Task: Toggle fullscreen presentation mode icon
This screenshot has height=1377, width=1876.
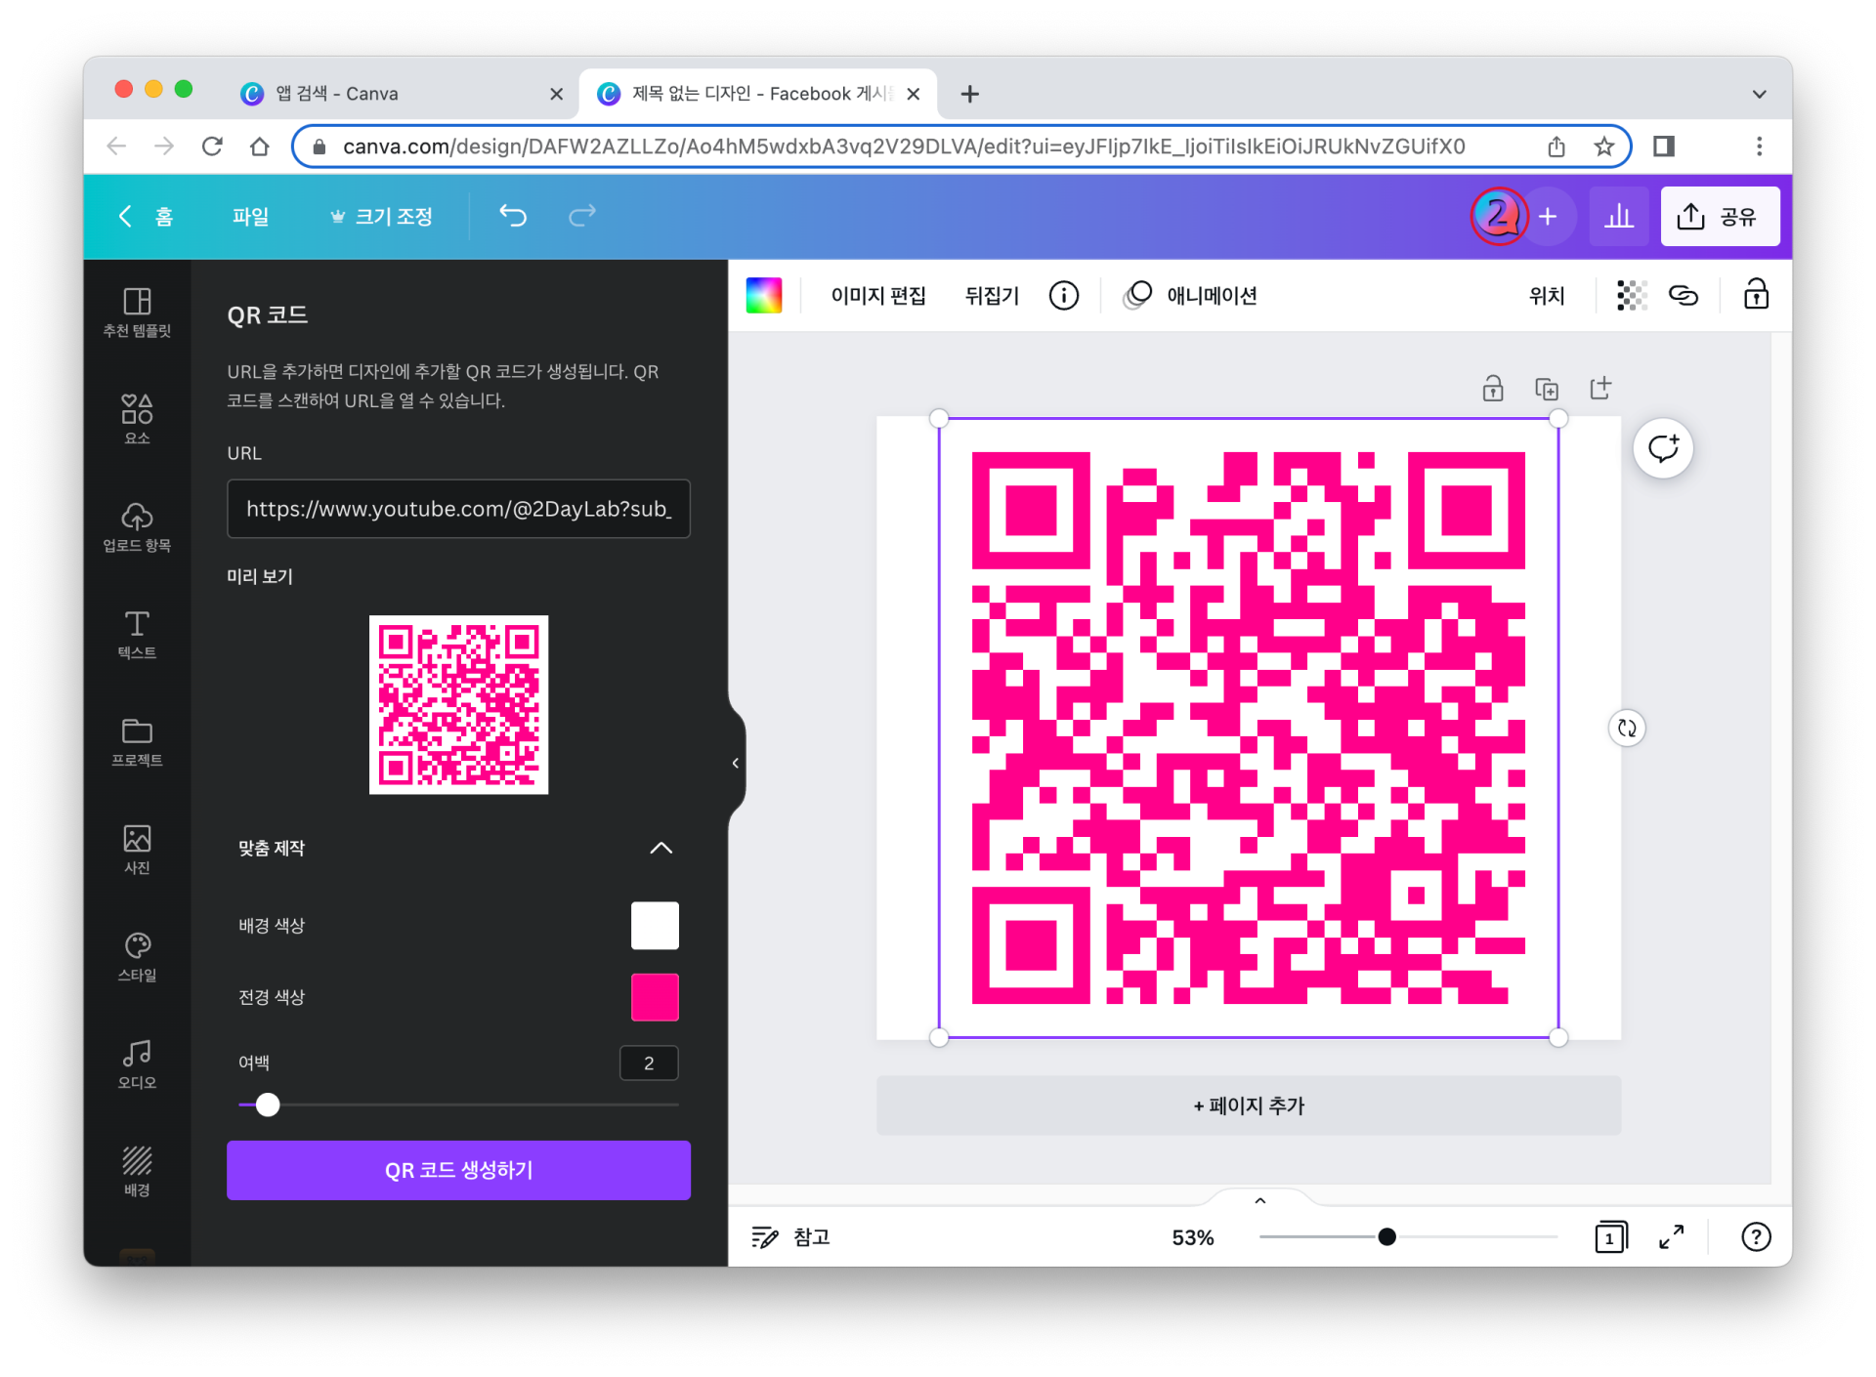Action: click(1671, 1237)
